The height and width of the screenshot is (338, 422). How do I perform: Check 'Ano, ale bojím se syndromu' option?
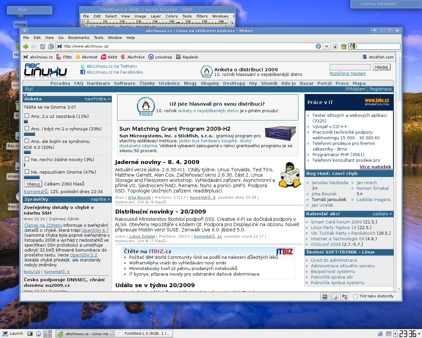click(27, 141)
